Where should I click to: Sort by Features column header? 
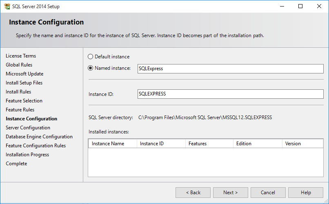209,143
